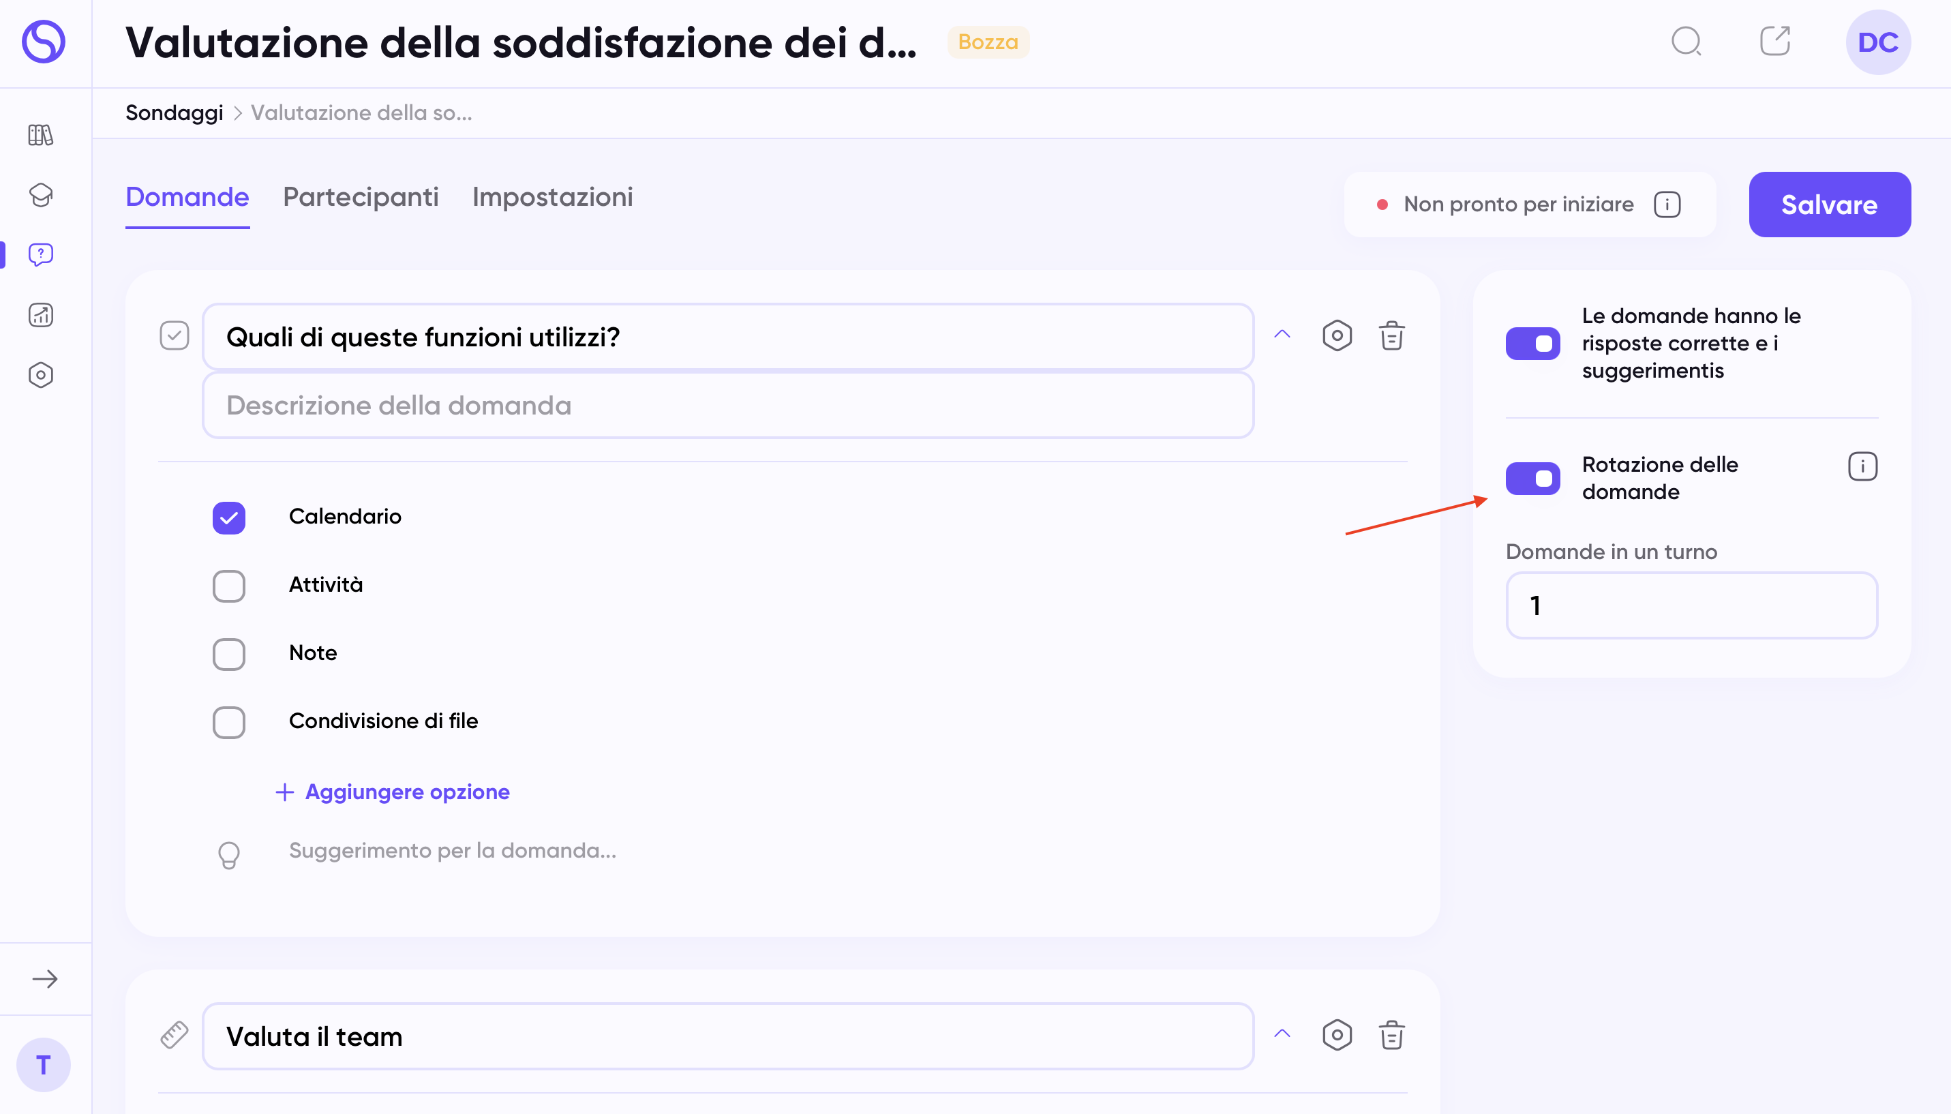Click the Salvare button

(1828, 205)
